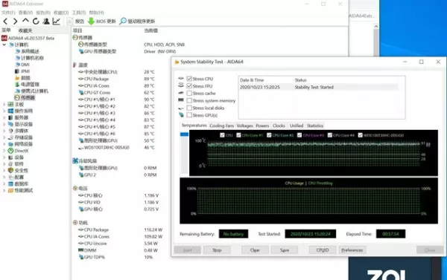The width and height of the screenshot is (447, 280).
Task: Click the 电压 voltage section icon
Action: (75, 188)
